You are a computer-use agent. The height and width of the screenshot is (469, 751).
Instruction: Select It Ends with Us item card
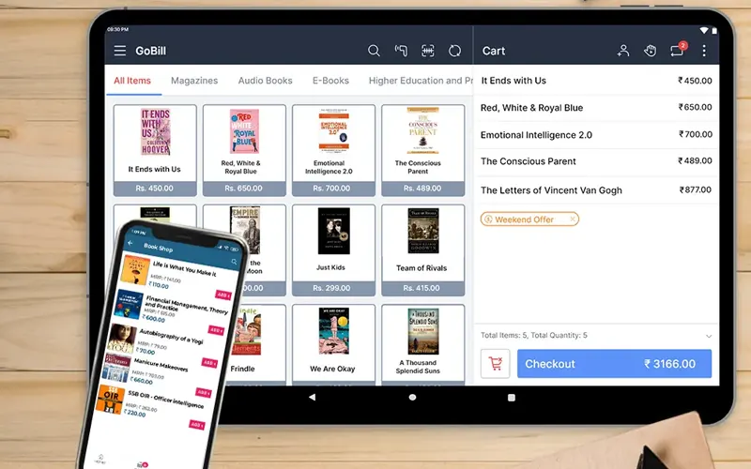(x=155, y=150)
